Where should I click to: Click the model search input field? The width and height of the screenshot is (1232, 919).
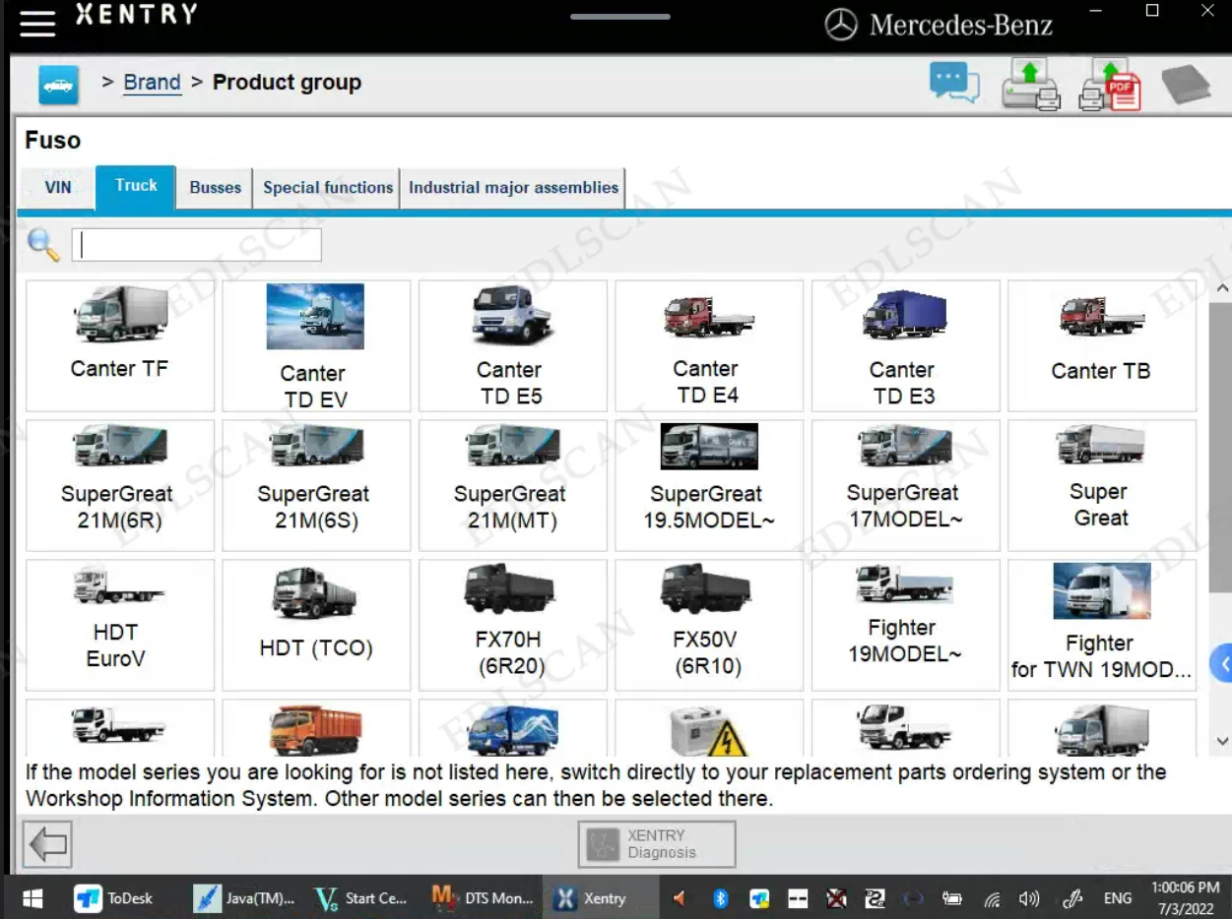[197, 245]
